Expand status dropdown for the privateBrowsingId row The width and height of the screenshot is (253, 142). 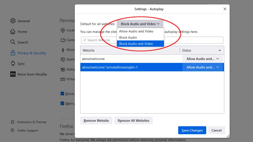(x=203, y=67)
